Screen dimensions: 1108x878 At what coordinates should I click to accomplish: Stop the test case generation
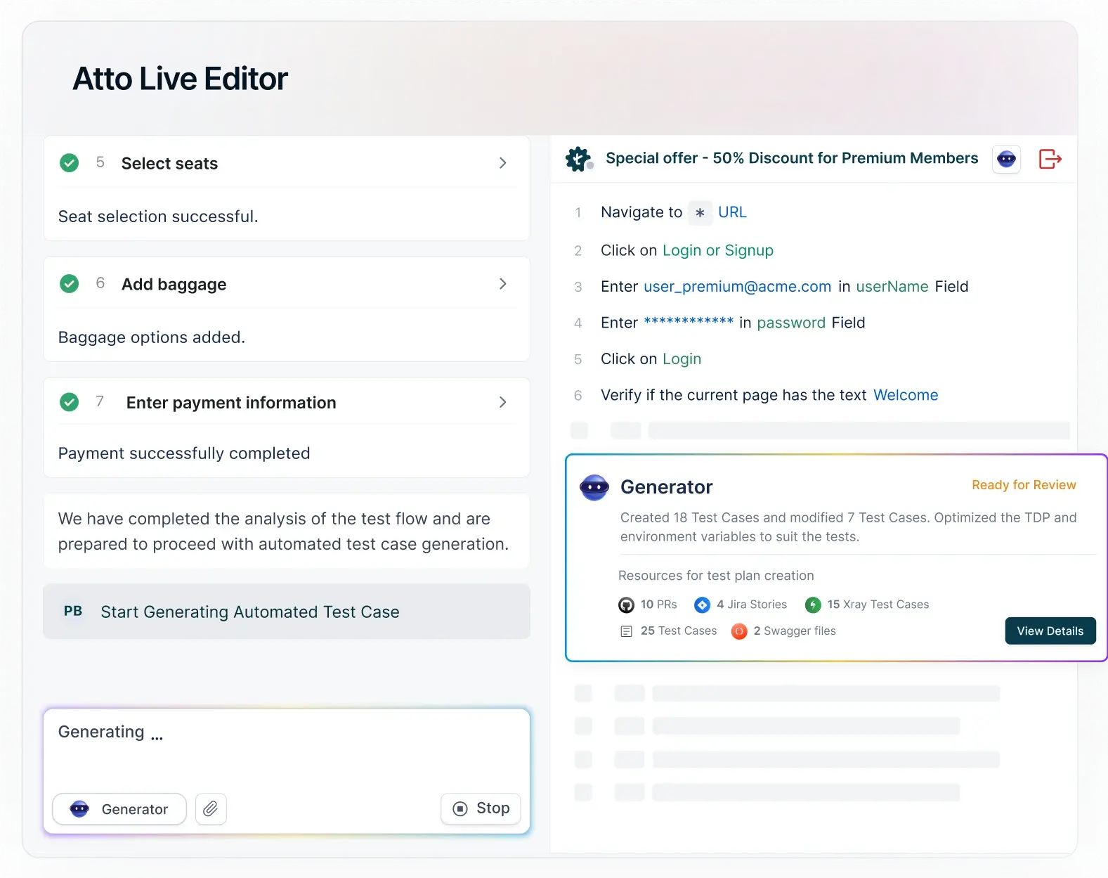click(x=481, y=808)
